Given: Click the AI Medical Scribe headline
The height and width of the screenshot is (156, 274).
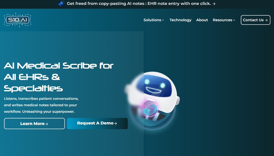Looking at the screenshot, I should click(x=59, y=77).
